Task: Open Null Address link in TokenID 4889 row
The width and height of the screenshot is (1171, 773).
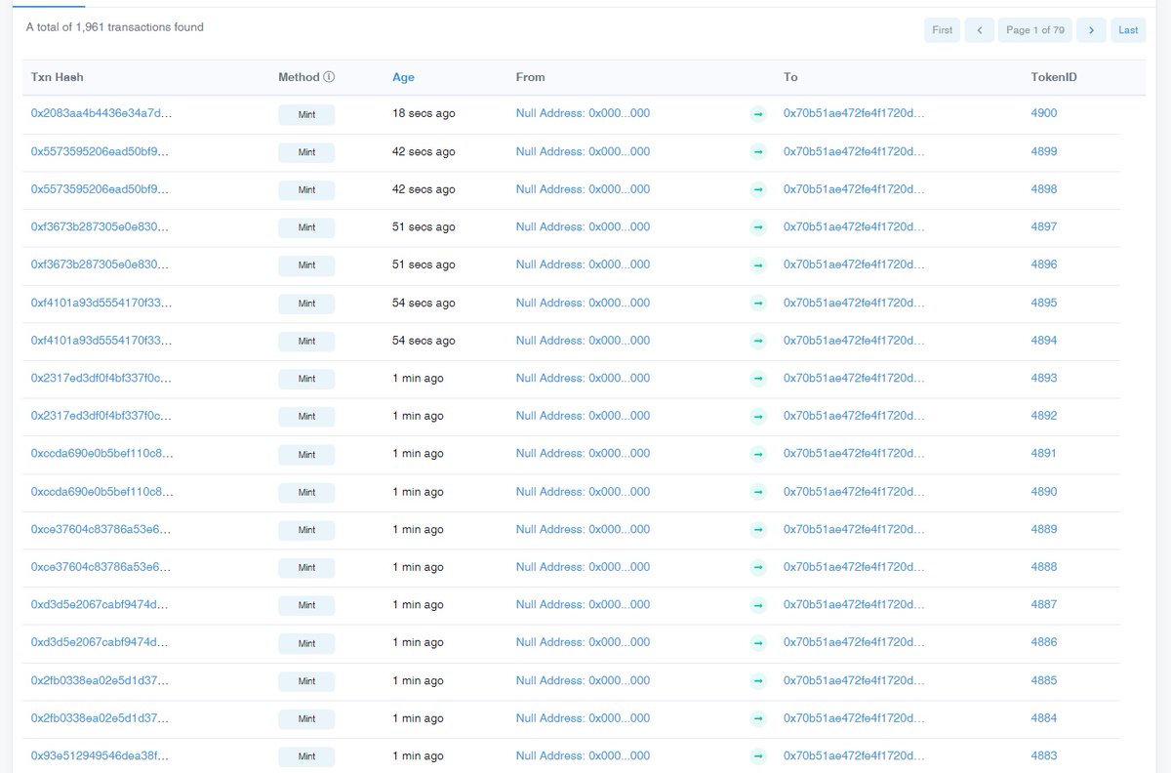Action: point(583,529)
